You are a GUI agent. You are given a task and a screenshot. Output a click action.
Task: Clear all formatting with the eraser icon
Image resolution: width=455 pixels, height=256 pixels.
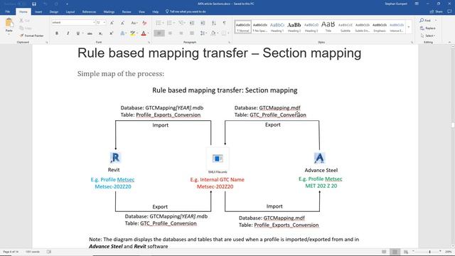pyautogui.click(x=144, y=23)
